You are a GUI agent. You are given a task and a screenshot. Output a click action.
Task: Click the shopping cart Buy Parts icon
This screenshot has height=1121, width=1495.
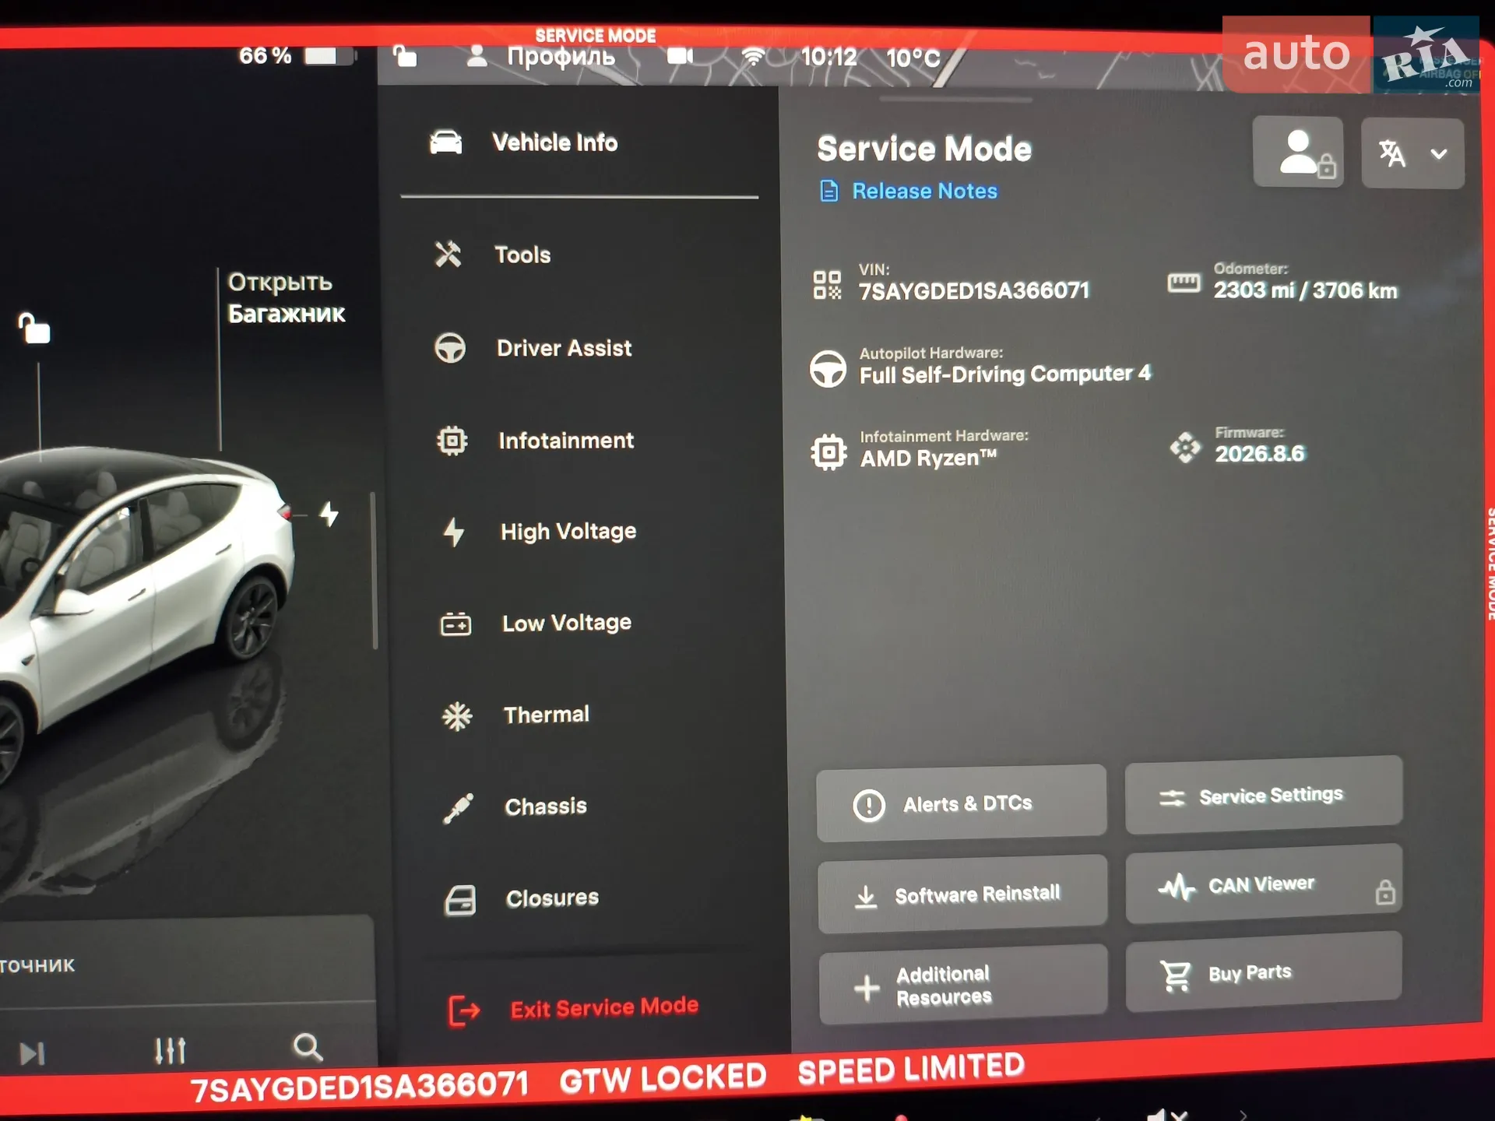click(1175, 975)
